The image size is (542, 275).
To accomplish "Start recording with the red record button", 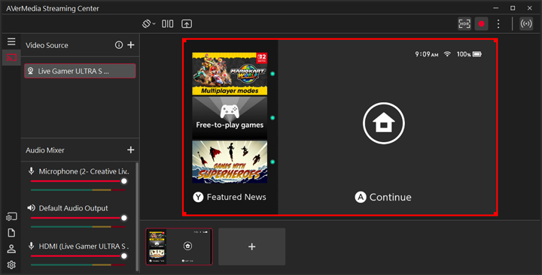I will [482, 24].
